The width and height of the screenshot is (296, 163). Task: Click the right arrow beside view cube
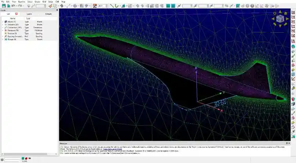(287, 19)
